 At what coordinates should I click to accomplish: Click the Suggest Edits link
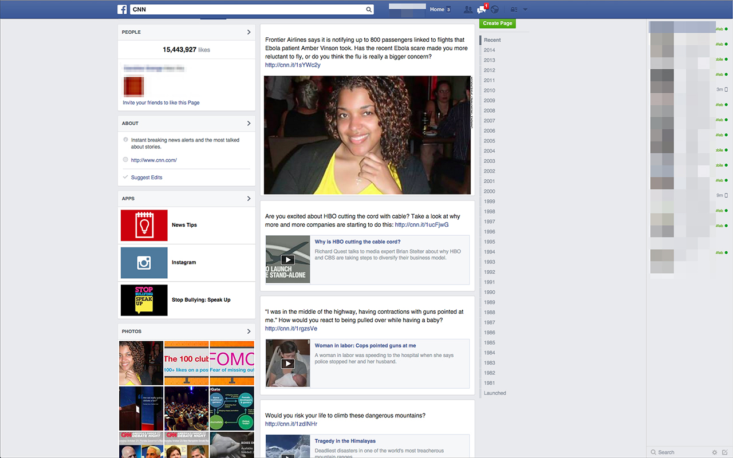pyautogui.click(x=147, y=177)
